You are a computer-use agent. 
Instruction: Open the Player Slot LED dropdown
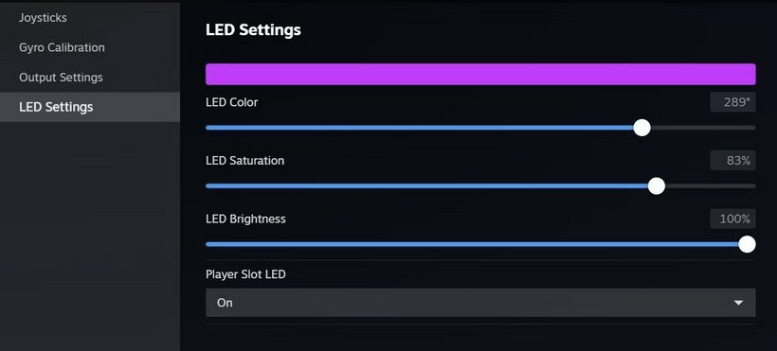pyautogui.click(x=480, y=303)
